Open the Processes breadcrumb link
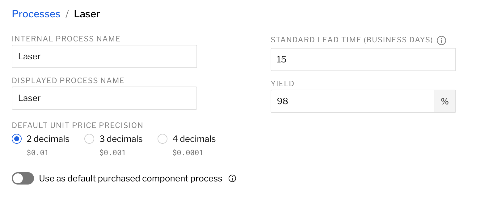The width and height of the screenshot is (498, 204). point(36,14)
